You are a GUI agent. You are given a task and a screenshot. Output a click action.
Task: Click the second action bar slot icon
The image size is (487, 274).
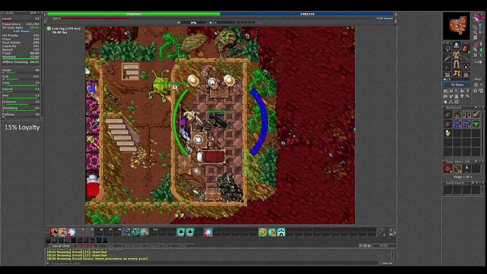click(62, 232)
